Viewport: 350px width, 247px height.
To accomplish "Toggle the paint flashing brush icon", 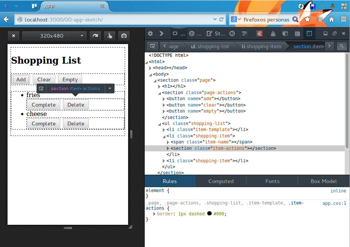I will point(273,34).
